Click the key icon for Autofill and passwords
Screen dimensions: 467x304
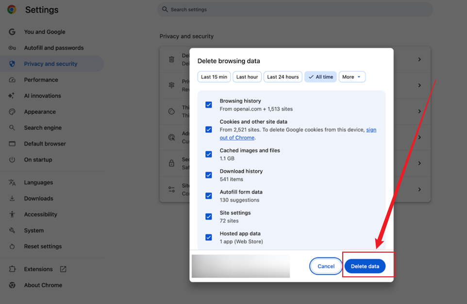12,48
